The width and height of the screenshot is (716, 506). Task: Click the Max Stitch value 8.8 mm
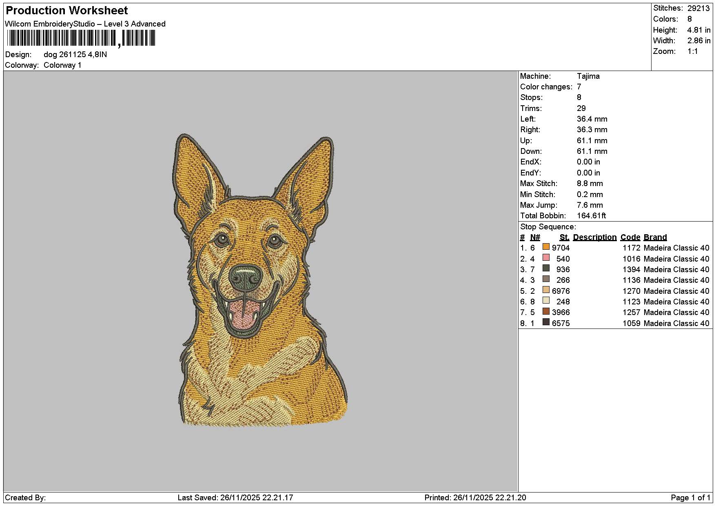click(590, 183)
